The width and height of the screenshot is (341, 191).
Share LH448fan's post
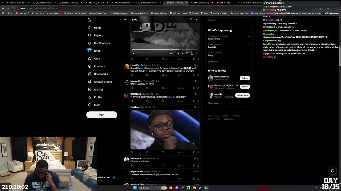[198, 75]
